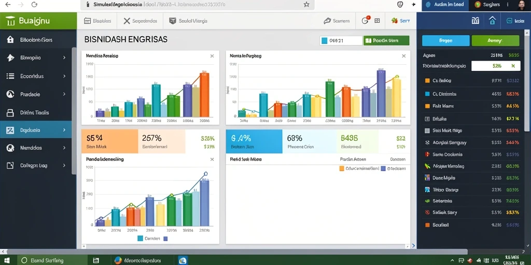Click the gift box icon in right panel
531x265 pixels.
point(476,21)
